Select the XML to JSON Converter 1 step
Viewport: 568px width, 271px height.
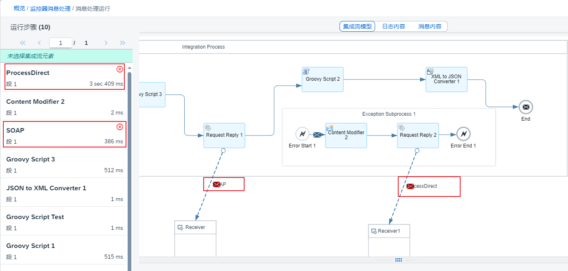click(x=447, y=79)
